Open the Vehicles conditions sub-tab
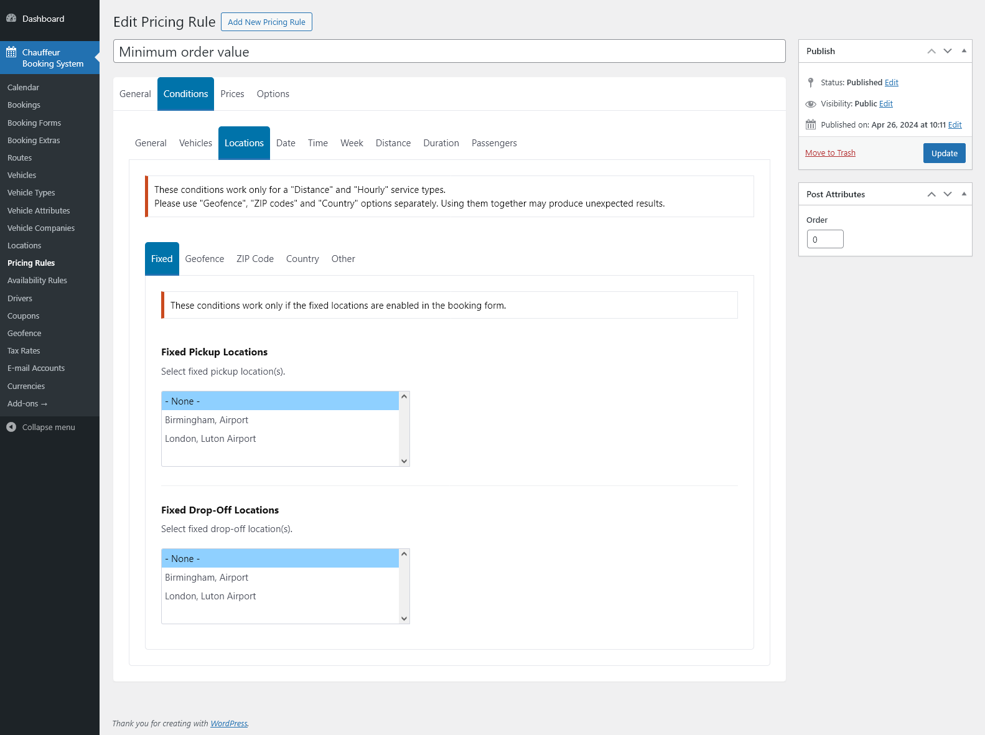985x735 pixels. pyautogui.click(x=195, y=143)
